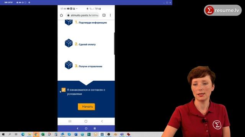Click the atmuito.pasts.lv address bar
Viewport: 245px width, 137px height.
(83, 15)
